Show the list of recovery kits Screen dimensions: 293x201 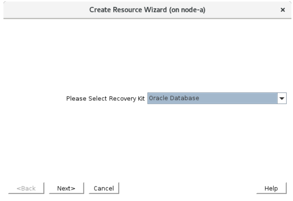(282, 98)
